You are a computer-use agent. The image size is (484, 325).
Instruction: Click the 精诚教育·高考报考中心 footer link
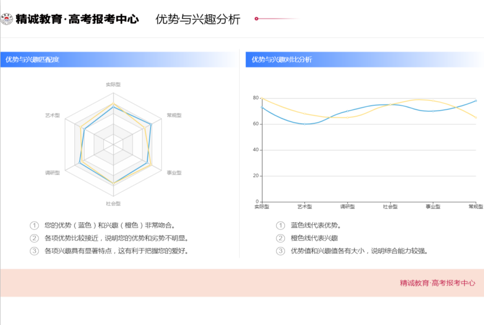pyautogui.click(x=437, y=283)
